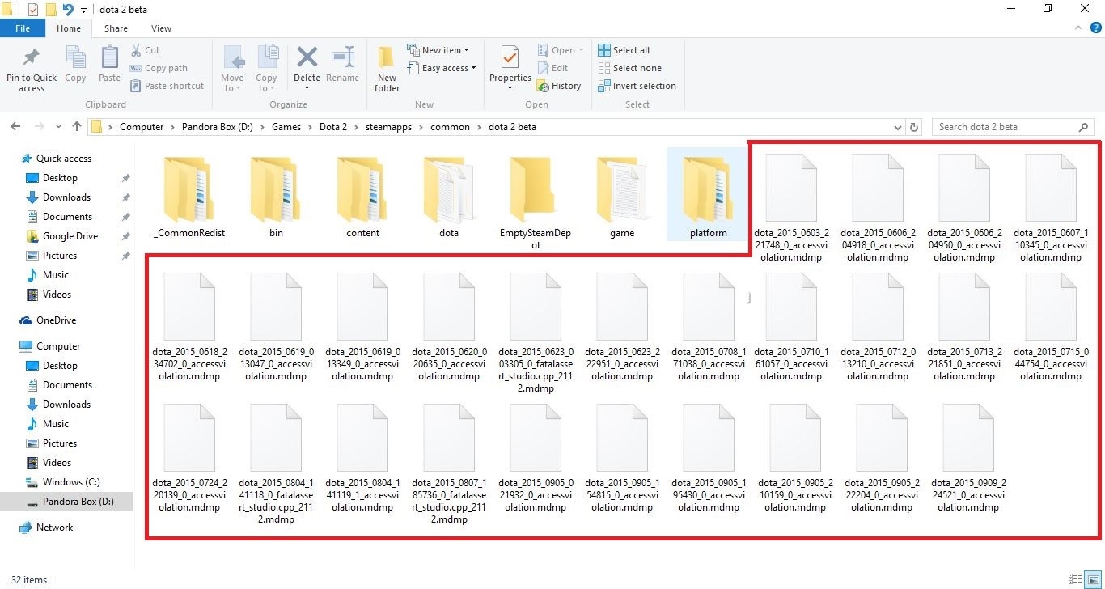This screenshot has height=589, width=1105.
Task: Open the Properties icon in the ribbon
Action: pyautogui.click(x=510, y=60)
